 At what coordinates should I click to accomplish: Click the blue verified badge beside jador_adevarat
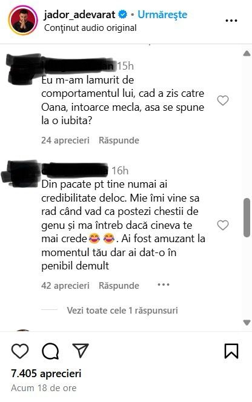tap(122, 15)
